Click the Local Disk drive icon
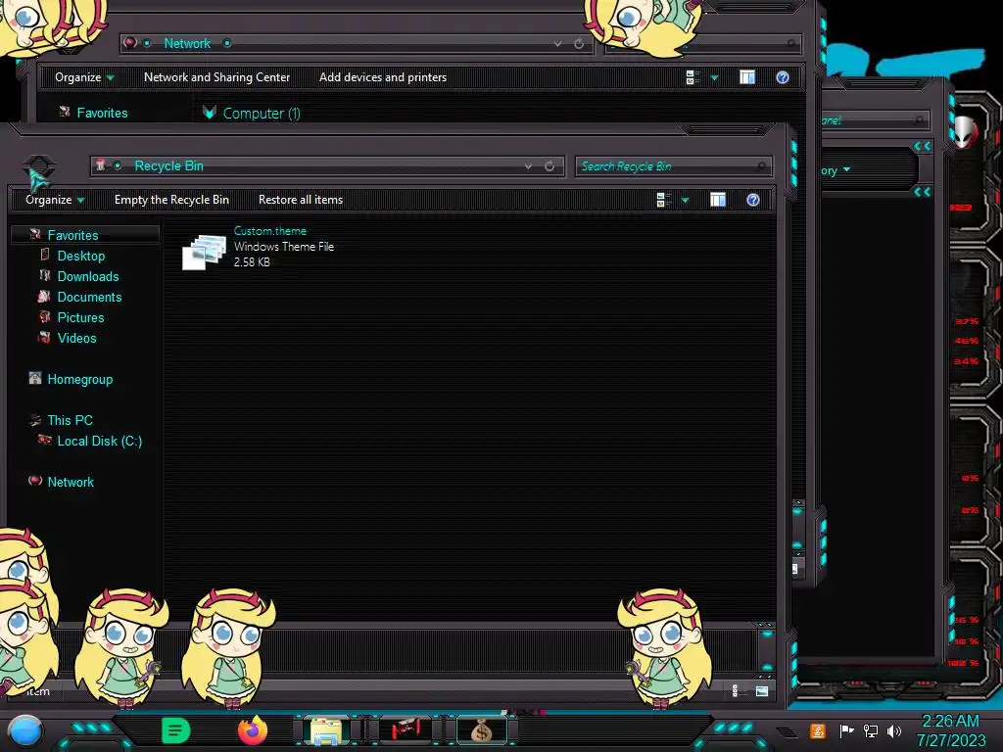1003x752 pixels. pos(45,440)
